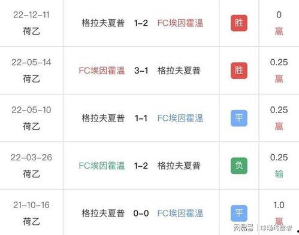This screenshot has width=299, height=235.
Task: Open FC埃因霍温 link in 0-0 match
Action: pyautogui.click(x=180, y=213)
